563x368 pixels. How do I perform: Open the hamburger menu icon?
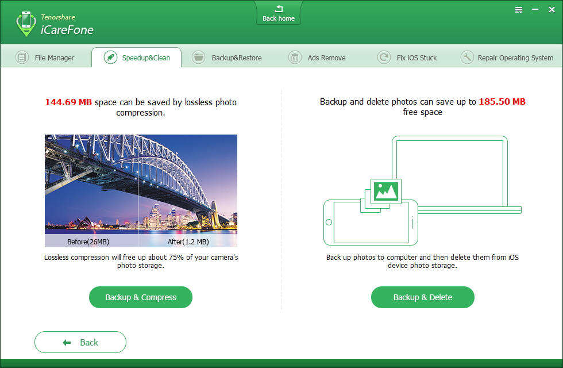click(x=518, y=10)
